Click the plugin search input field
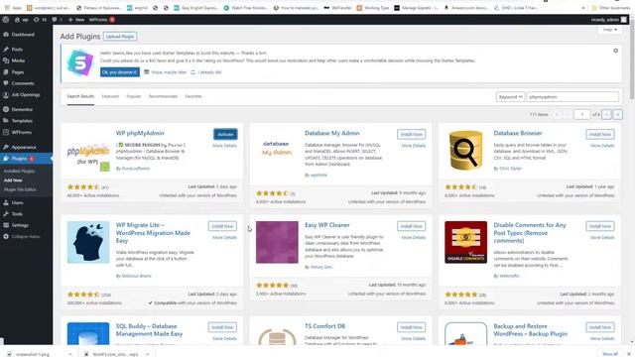This screenshot has width=635, height=357. coord(572,97)
